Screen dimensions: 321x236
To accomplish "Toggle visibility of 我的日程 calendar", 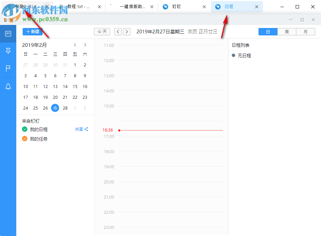I will 24,129.
